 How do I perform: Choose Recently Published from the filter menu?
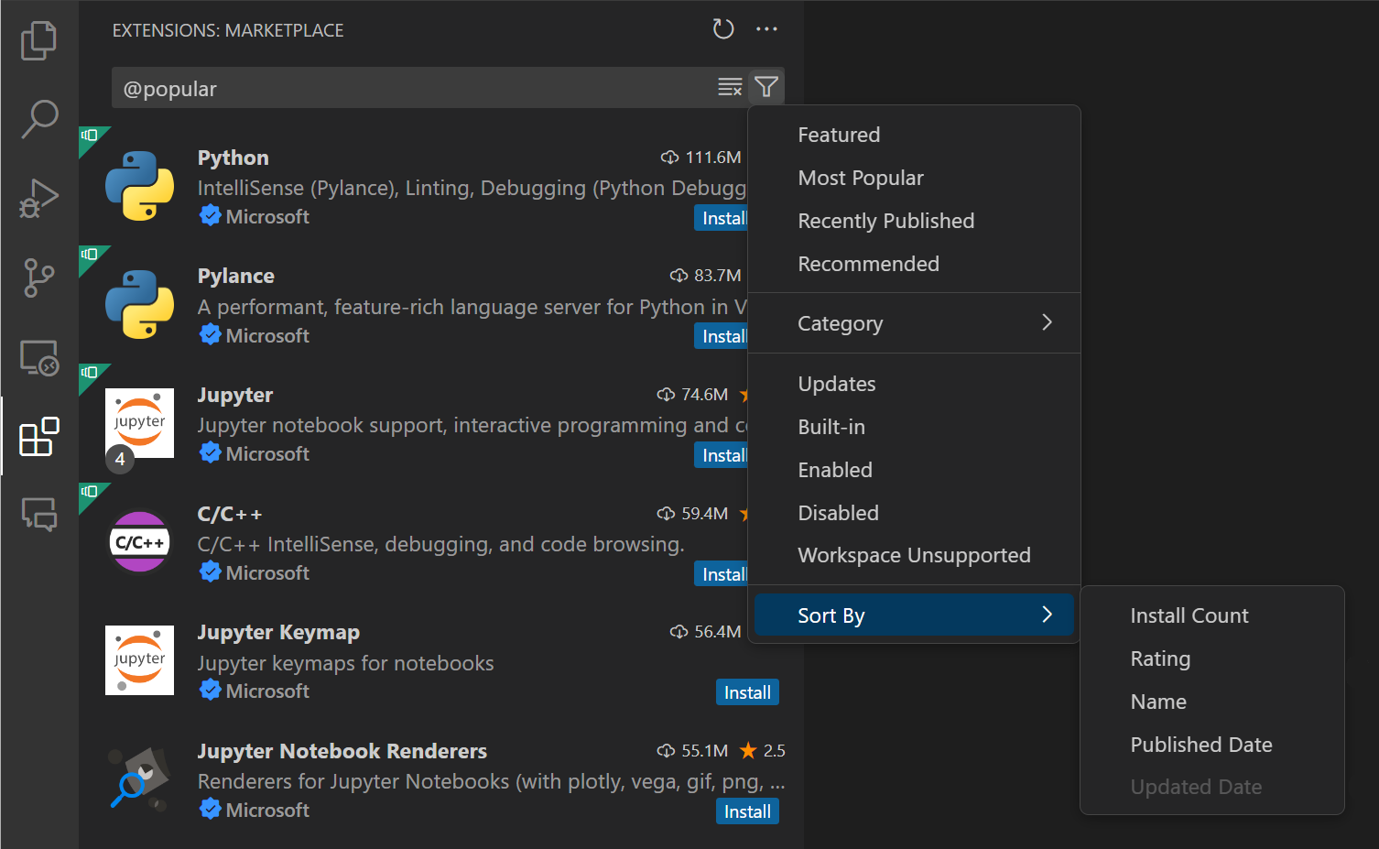[885, 221]
